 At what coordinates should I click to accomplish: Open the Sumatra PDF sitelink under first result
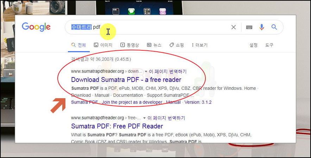point(84,102)
